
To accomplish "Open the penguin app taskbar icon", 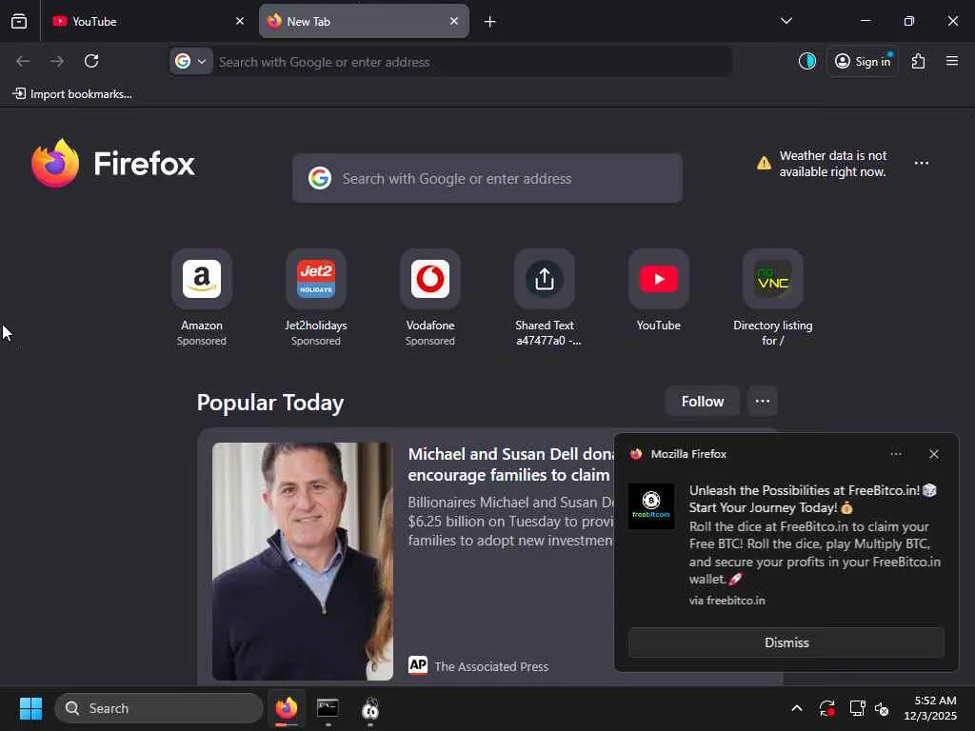I will [x=370, y=708].
